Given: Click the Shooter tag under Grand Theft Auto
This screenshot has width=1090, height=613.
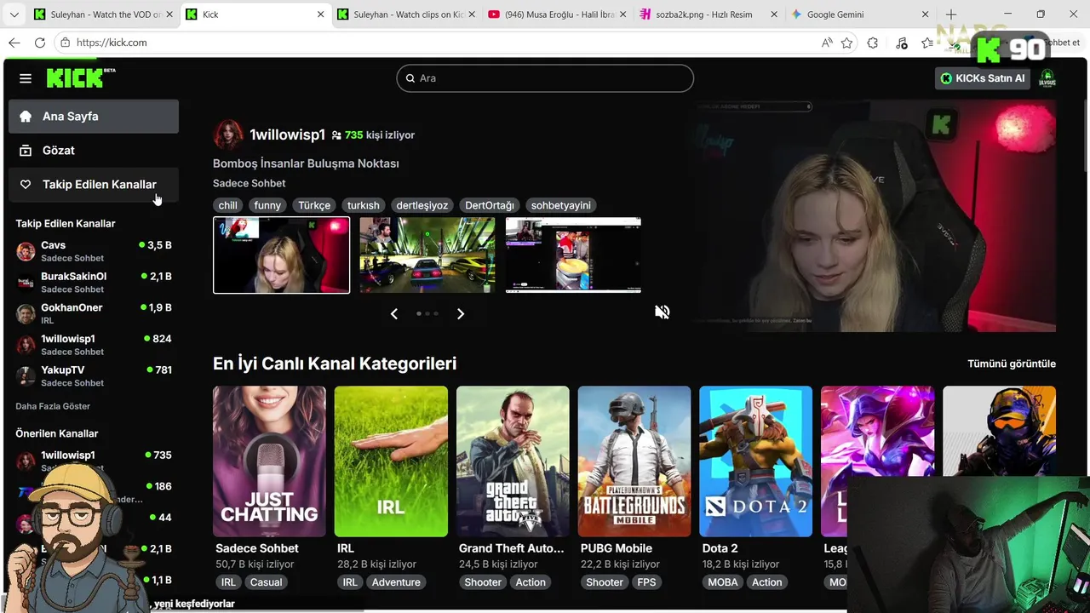Looking at the screenshot, I should tap(483, 582).
